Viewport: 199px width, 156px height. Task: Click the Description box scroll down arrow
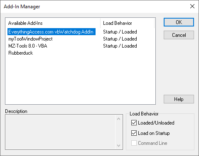click(x=118, y=145)
